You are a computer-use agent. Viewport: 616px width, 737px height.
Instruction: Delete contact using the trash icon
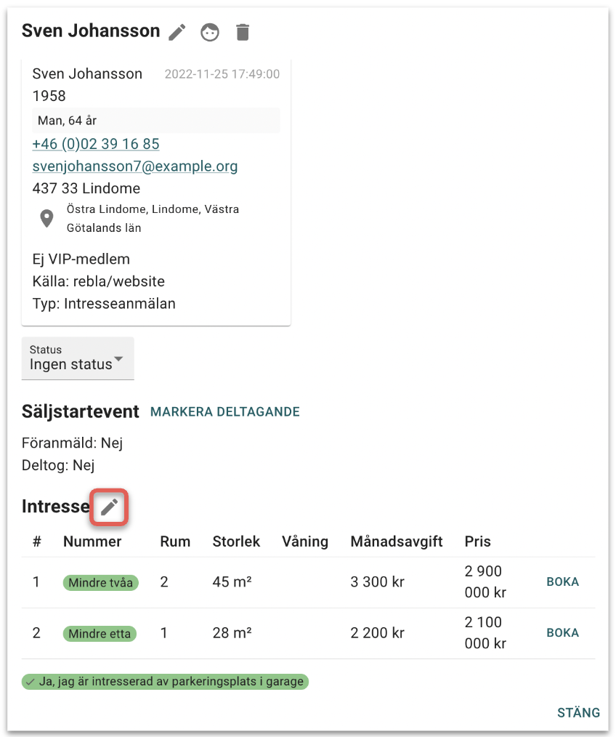(x=243, y=32)
